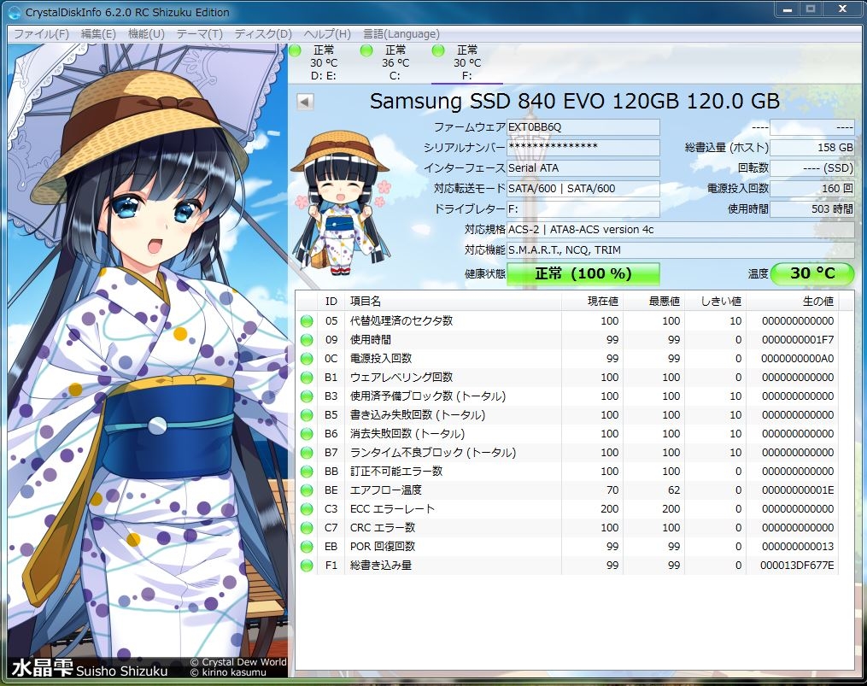Click the Crystal Dew World copyright text
The height and width of the screenshot is (686, 867).
pyautogui.click(x=238, y=662)
